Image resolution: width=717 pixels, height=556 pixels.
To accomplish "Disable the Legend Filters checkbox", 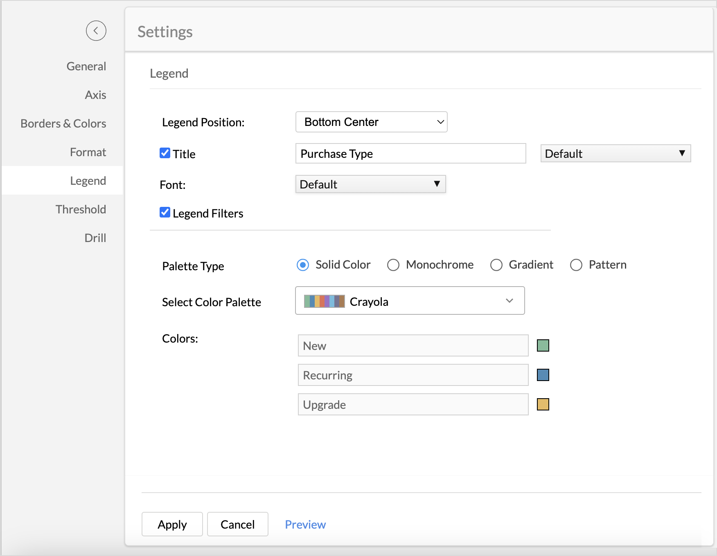I will [x=165, y=213].
